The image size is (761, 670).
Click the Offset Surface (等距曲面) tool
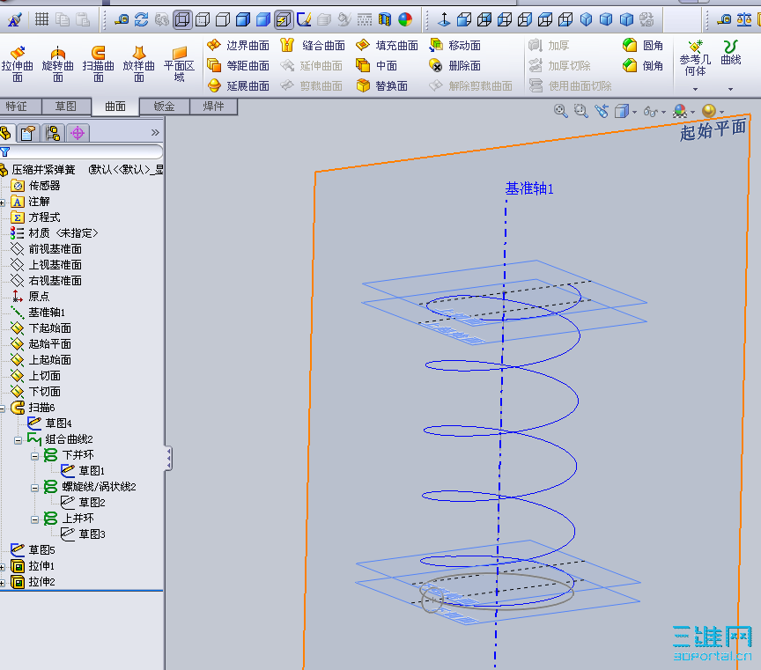pyautogui.click(x=238, y=65)
